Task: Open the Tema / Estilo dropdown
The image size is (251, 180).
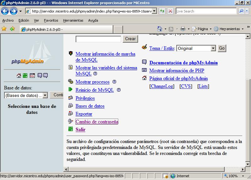Action: pos(213,48)
